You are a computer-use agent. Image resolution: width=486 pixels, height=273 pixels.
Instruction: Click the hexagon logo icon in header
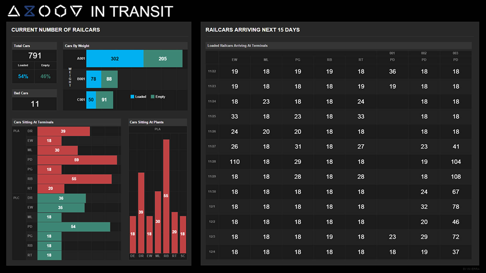click(60, 11)
